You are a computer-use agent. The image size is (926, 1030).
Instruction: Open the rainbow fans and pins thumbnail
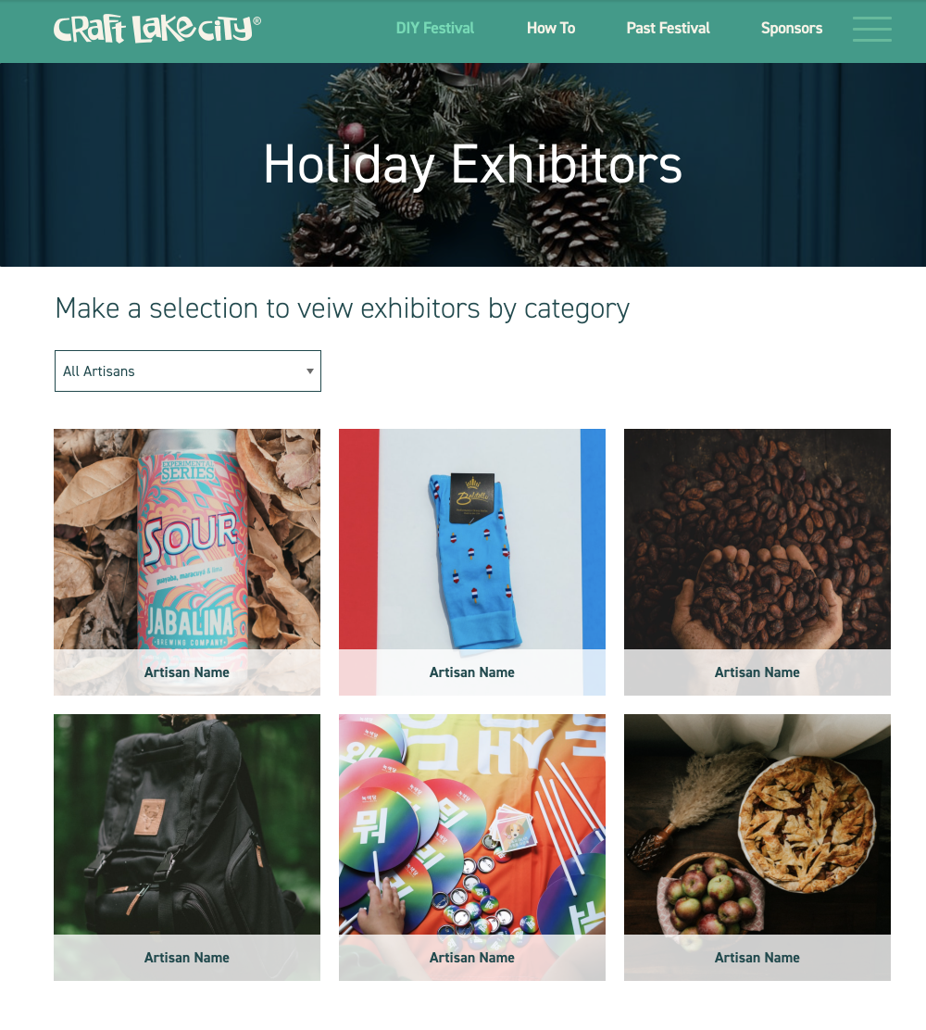[x=472, y=824]
